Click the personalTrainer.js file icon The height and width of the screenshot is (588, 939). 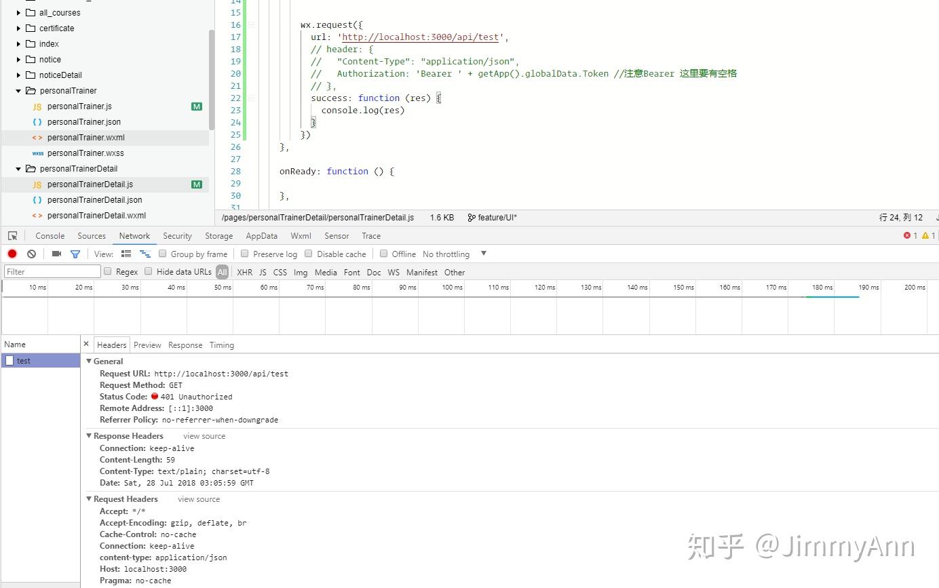(x=37, y=106)
